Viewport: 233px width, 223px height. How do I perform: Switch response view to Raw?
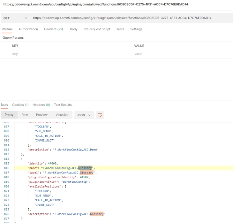(x=25, y=115)
